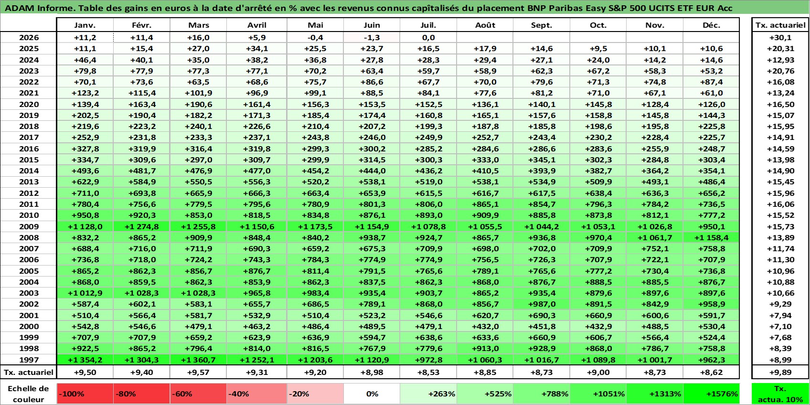
Task: Select the green 'Tx. actua. 10%' legend cell
Action: [x=780, y=394]
